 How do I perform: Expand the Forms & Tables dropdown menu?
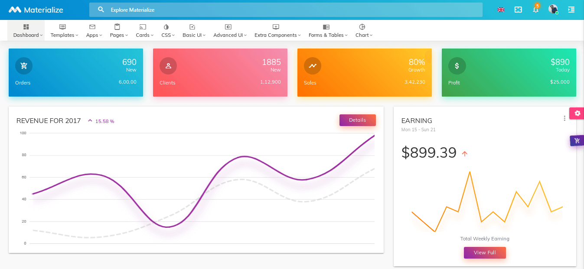pyautogui.click(x=346, y=36)
